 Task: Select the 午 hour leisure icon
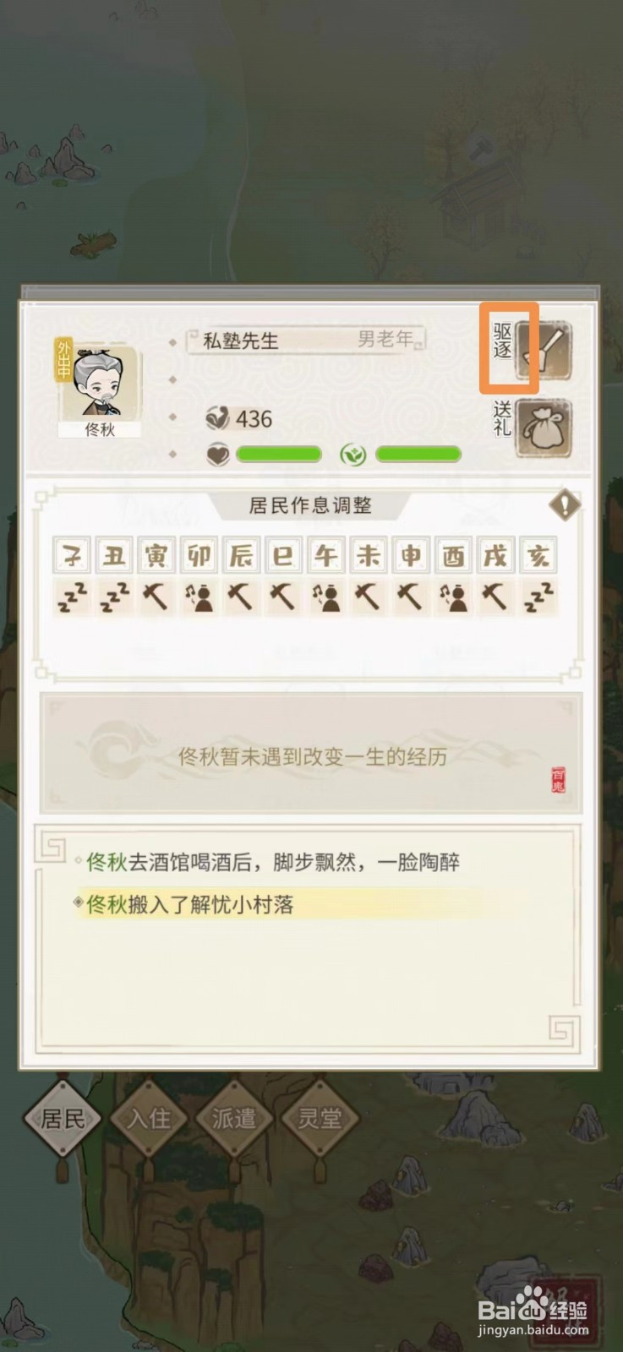click(x=326, y=598)
